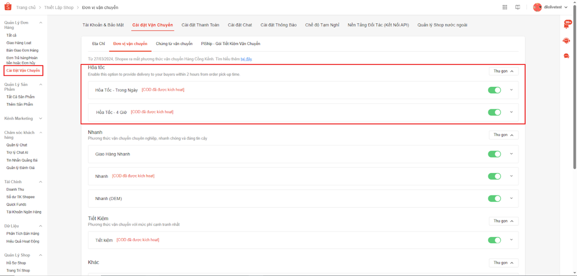The image size is (577, 276).
Task: Toggle off Hỏa Tốc - Trong Ngày shipping
Action: pos(494,90)
